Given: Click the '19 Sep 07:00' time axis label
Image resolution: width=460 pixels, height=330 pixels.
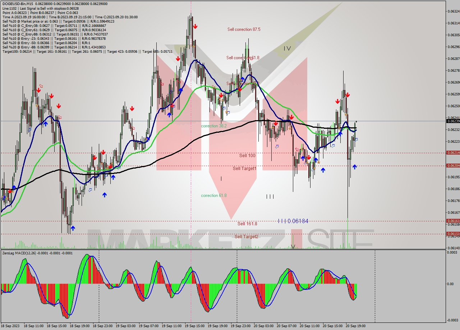Looking at the screenshot, I should [148, 326].
